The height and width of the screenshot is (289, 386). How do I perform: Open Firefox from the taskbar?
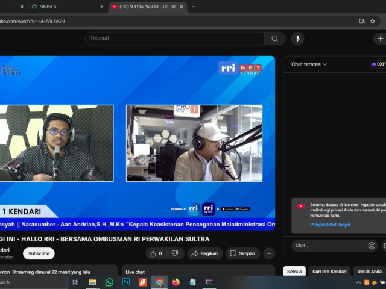coord(176,282)
